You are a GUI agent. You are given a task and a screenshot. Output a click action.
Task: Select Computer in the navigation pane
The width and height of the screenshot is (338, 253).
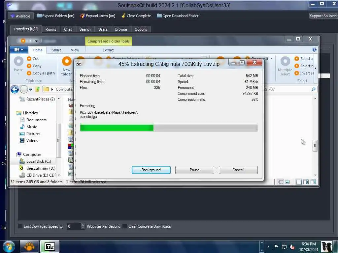pos(29,155)
